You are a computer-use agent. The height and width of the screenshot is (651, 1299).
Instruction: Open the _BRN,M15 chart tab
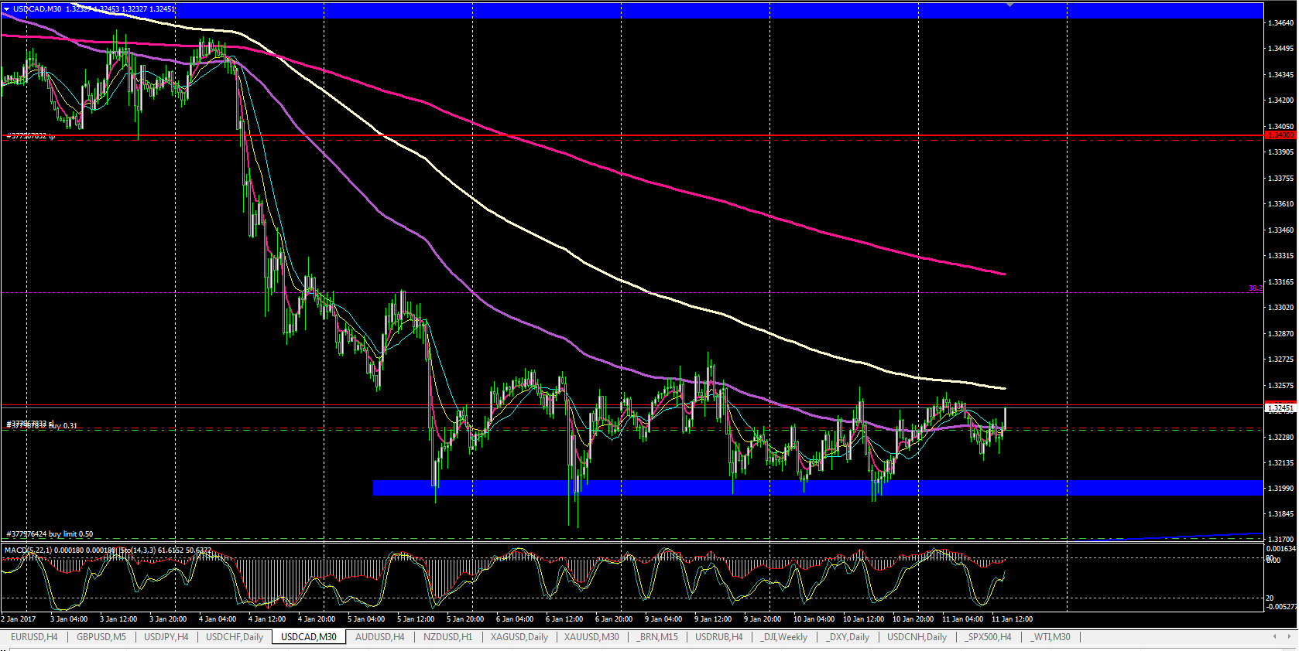(x=657, y=637)
